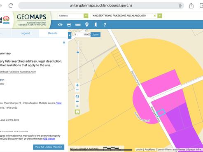Click the Local Centre Zone text

(x=9, y=120)
